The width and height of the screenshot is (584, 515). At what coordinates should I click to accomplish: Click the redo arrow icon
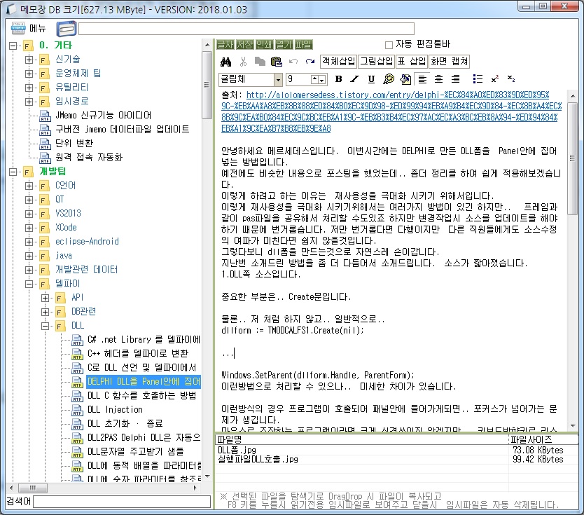point(310,61)
